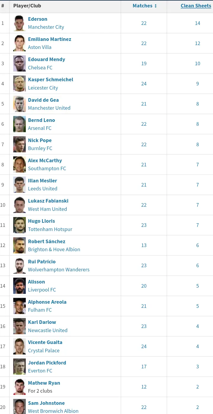
Task: Open David de Gea's profile link
Action: 43,100
